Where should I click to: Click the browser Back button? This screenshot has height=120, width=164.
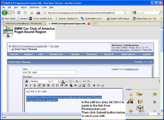5,13
